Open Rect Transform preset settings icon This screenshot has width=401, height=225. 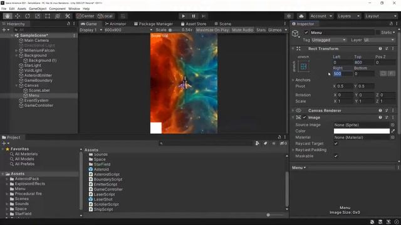[387, 49]
